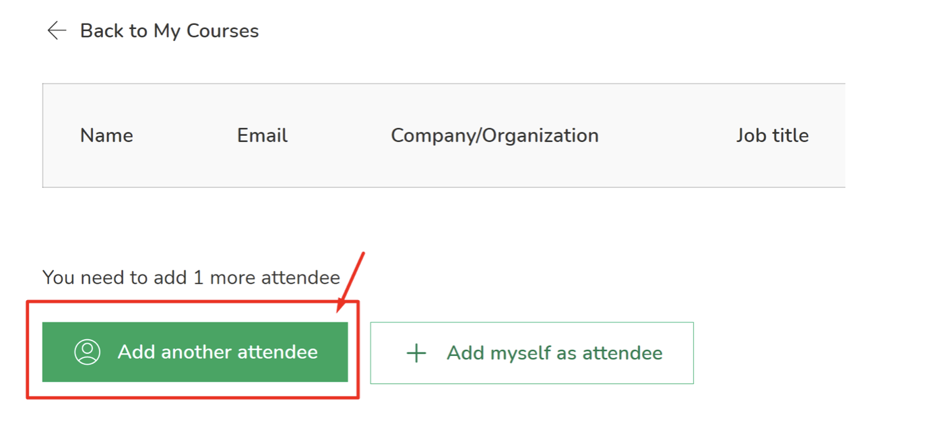Image resolution: width=935 pixels, height=436 pixels.
Task: Click the plus icon beside Add myself
Action: click(x=416, y=353)
